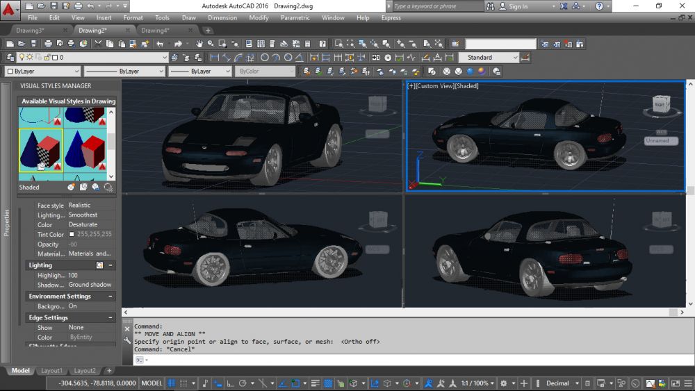Click the Center Mark dimension icon

(388, 58)
